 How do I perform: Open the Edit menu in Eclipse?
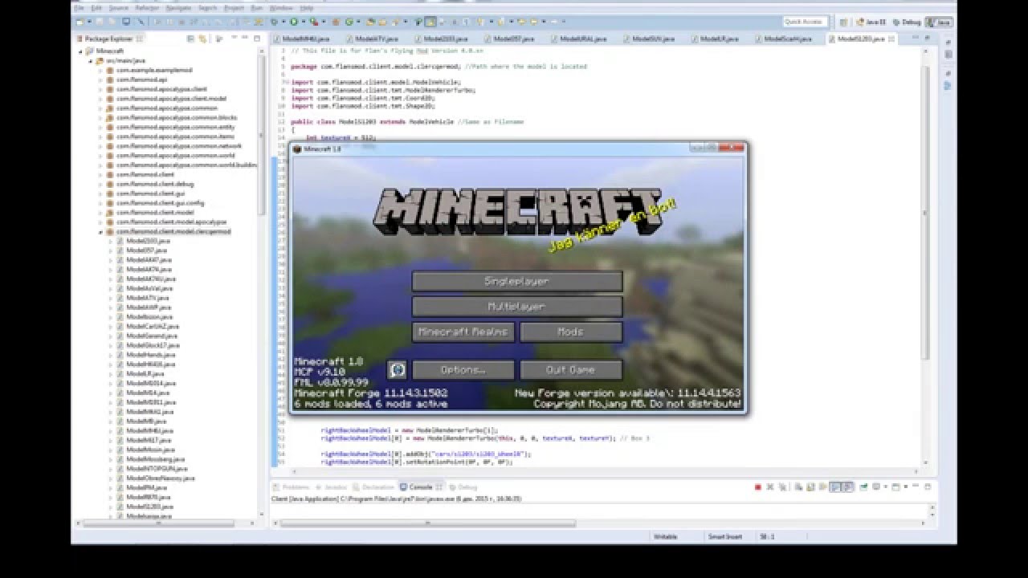97,8
